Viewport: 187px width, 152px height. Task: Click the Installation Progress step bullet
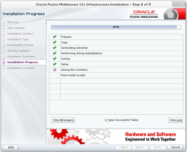[x=4, y=62]
